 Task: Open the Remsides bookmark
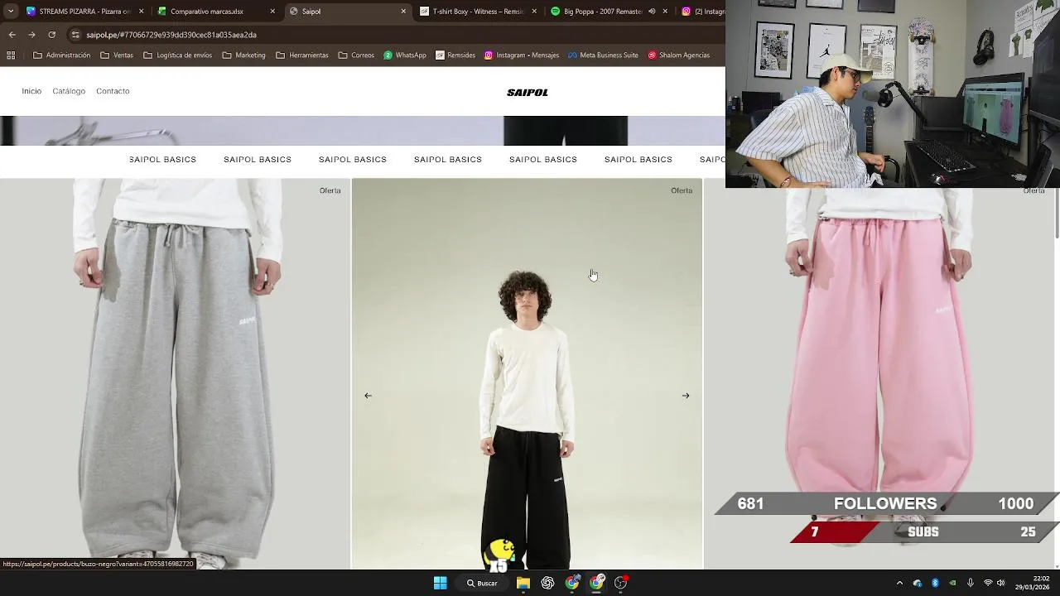coord(455,55)
